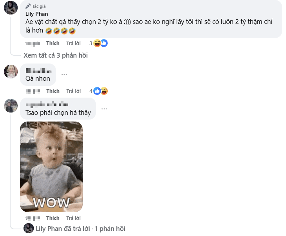Reply to the "Qá nhon" comment
Screen dimensions: 286x236
[x=73, y=91]
